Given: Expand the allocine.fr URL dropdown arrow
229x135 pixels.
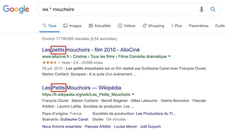Looking at the screenshot, I should pos(169,56).
